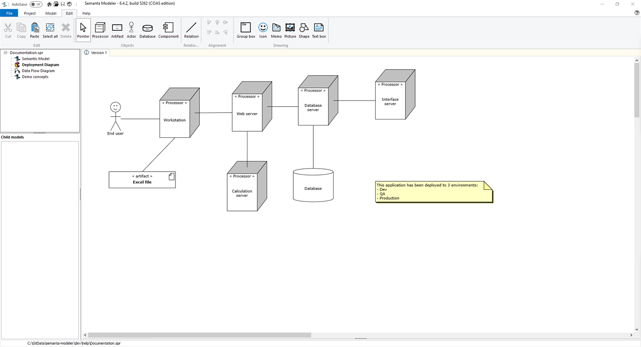The height and width of the screenshot is (347, 641).
Task: Toggle AutoSave on
Action: [35, 4]
